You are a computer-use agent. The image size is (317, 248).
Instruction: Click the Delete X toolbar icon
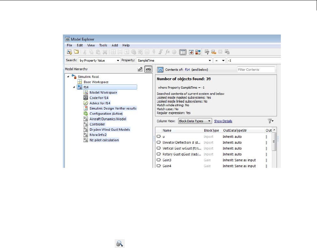pos(105,52)
